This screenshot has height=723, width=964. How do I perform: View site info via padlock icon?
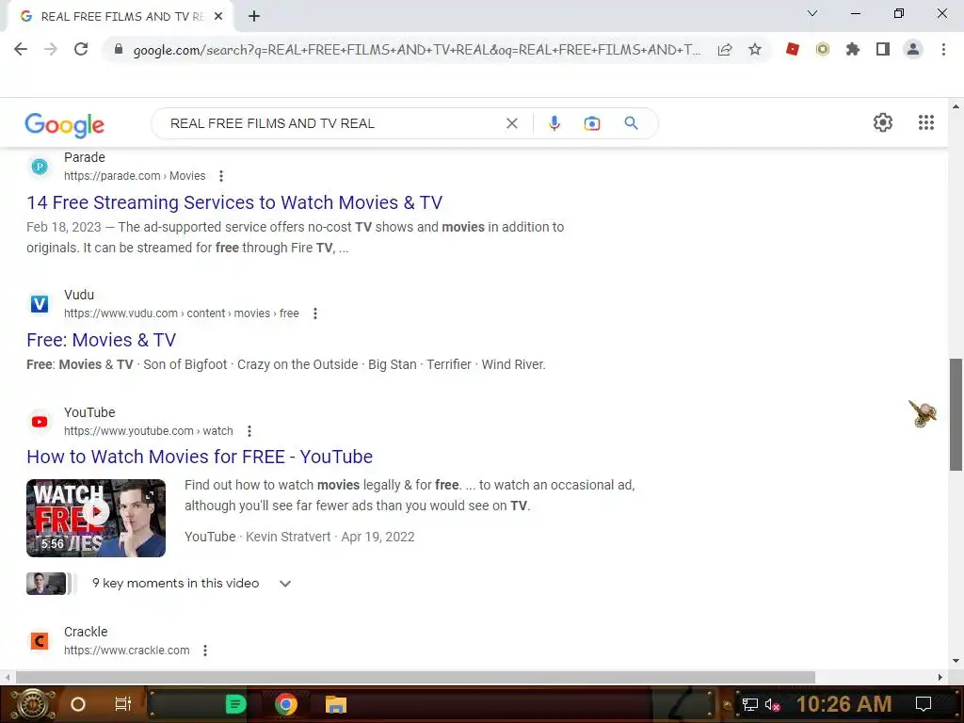(x=119, y=49)
